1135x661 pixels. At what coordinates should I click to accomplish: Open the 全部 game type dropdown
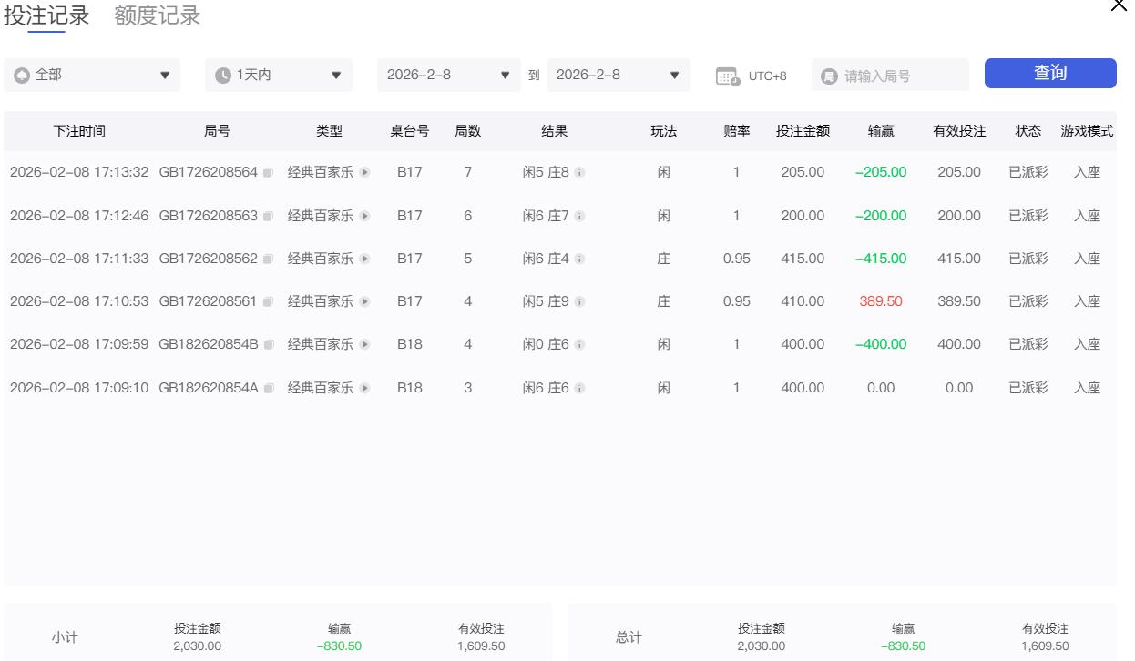point(92,76)
